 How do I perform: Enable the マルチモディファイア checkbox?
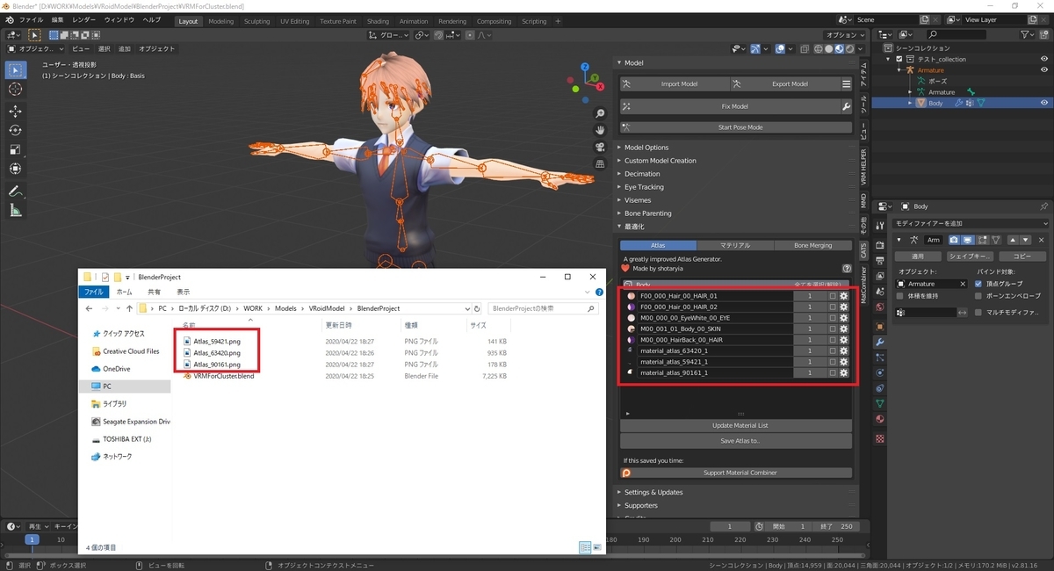(979, 312)
